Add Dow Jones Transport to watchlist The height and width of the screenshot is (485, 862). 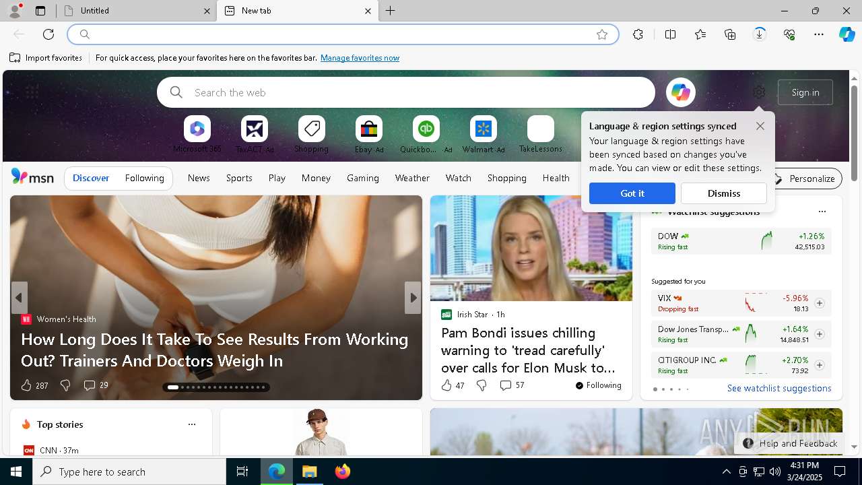[x=820, y=334]
